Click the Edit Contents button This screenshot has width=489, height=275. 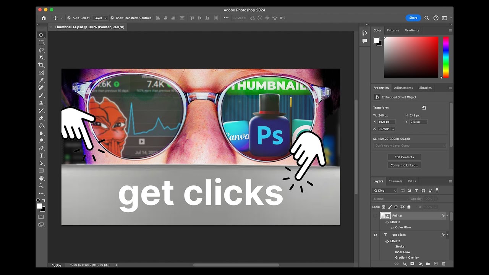[404, 157]
